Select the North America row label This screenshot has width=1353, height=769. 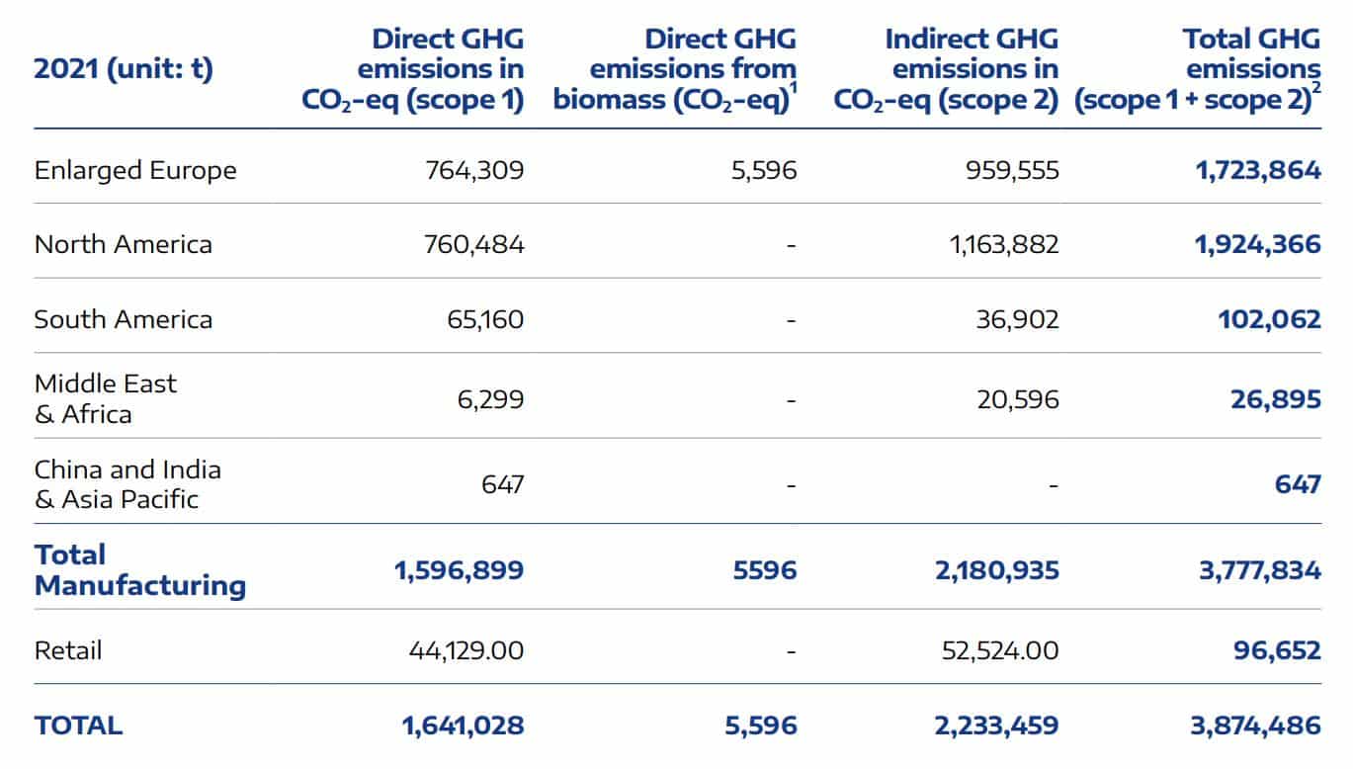(124, 244)
